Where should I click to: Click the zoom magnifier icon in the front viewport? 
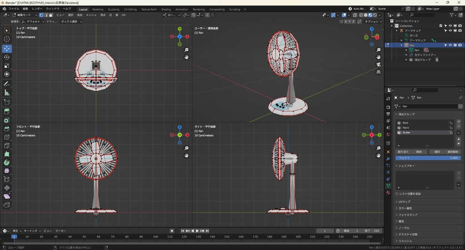pos(187,148)
